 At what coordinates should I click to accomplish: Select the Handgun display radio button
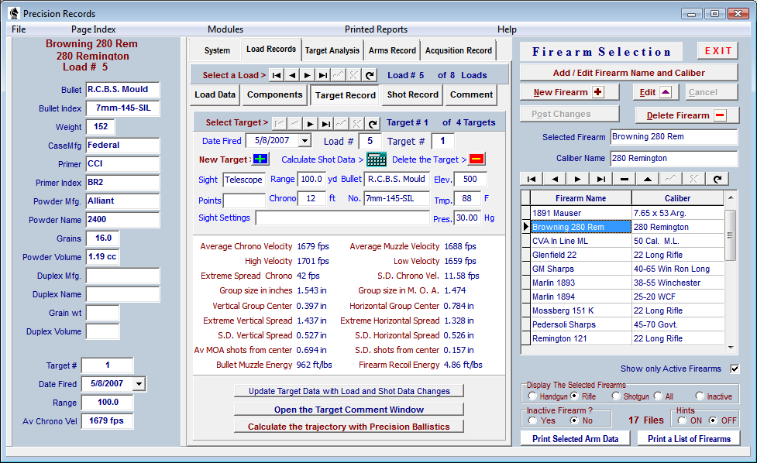[x=532, y=396]
